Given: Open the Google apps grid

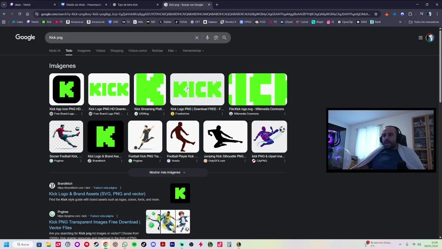Looking at the screenshot, I should 420,38.
